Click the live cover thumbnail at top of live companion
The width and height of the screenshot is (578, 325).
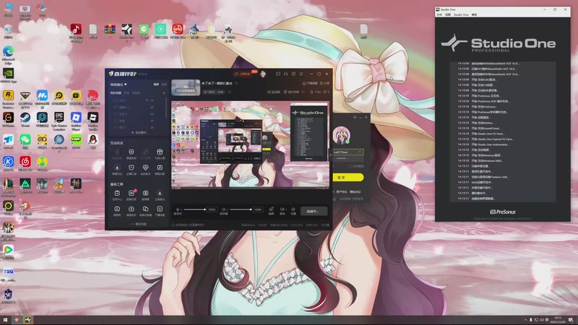click(x=186, y=87)
